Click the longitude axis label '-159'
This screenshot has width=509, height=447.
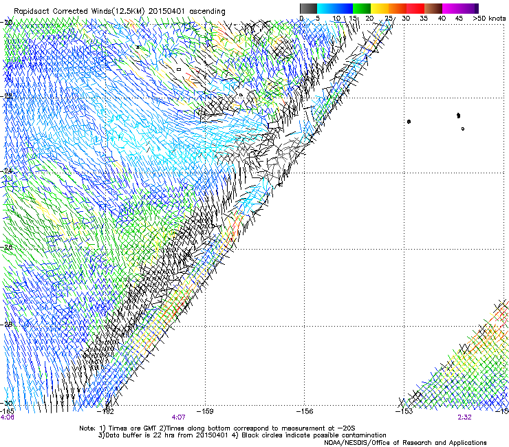click(x=205, y=411)
